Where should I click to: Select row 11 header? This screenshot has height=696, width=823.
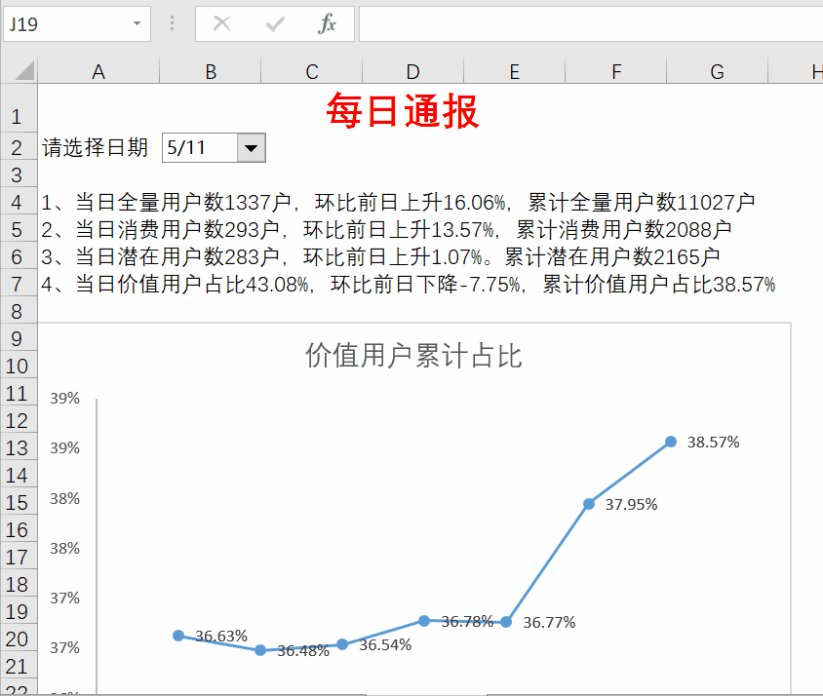(x=19, y=393)
